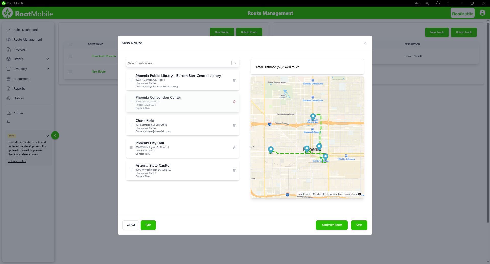This screenshot has height=264, width=490.
Task: Focus the Select customers input field
Action: (179, 63)
